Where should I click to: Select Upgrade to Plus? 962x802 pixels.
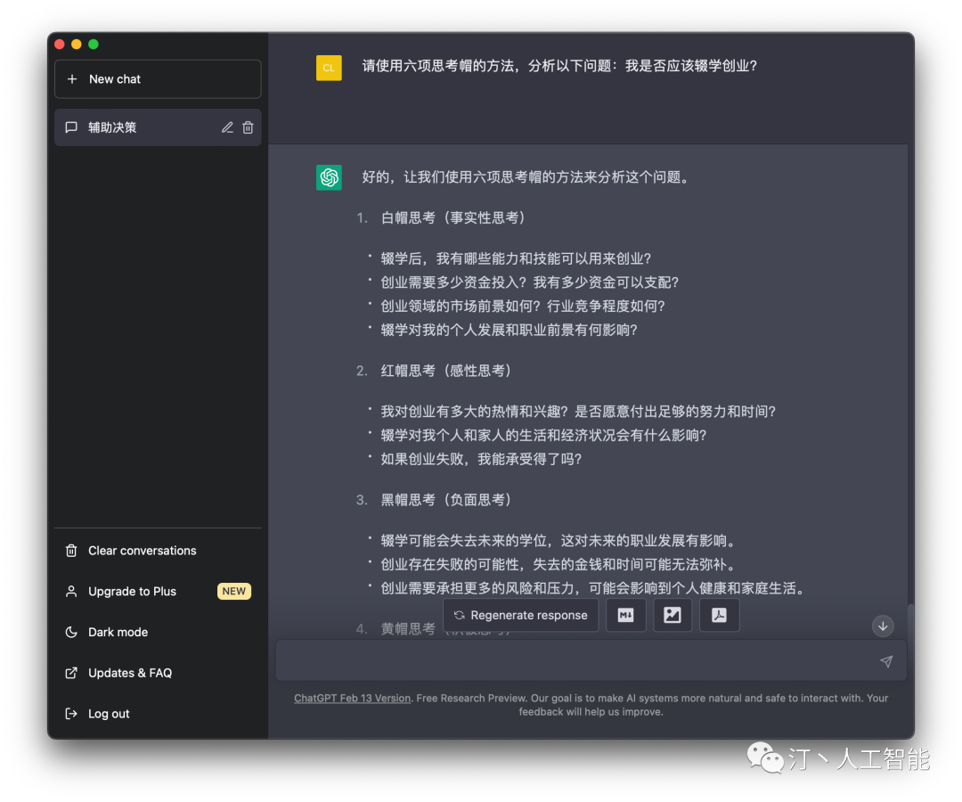pyautogui.click(x=158, y=592)
